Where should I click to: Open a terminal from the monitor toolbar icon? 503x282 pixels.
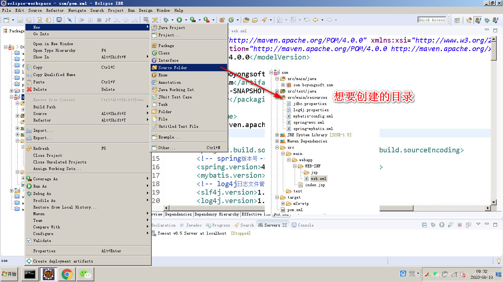click(x=59, y=20)
